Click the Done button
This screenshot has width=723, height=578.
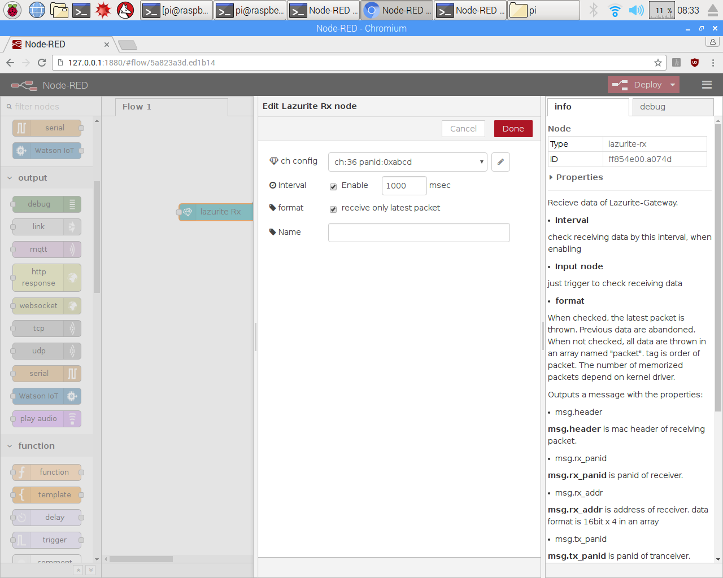513,129
